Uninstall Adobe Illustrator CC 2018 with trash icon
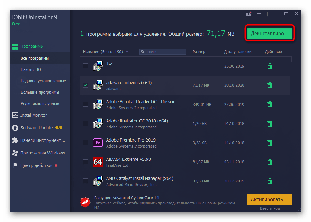This screenshot has height=222, width=311. [269, 124]
